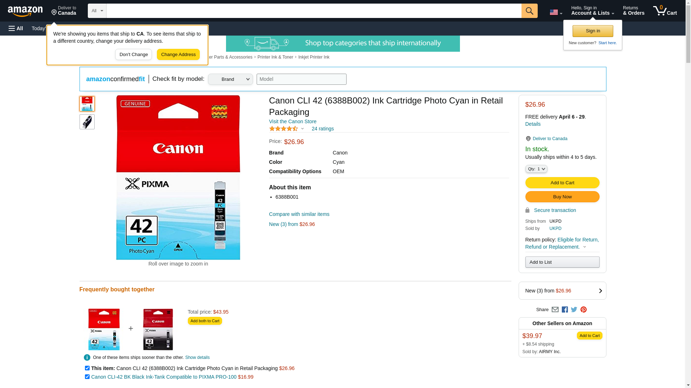Share product via email icon
This screenshot has width=691, height=388.
pyautogui.click(x=555, y=310)
